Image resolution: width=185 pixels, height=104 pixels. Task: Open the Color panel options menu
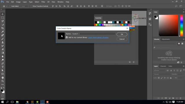click(x=184, y=12)
